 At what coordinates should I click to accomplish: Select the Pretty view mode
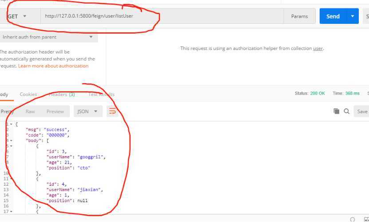coord(7,111)
